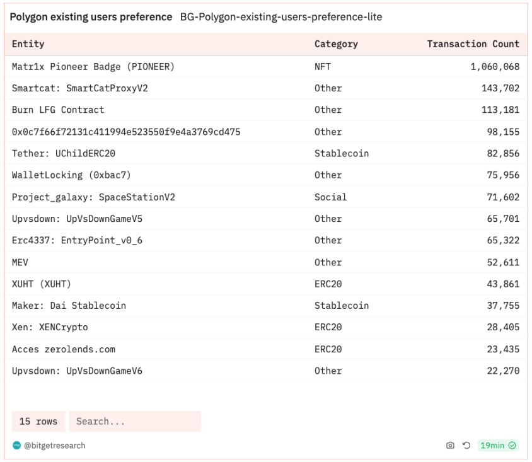Open the @bitgetresearch profile link
The image size is (532, 462).
click(54, 446)
